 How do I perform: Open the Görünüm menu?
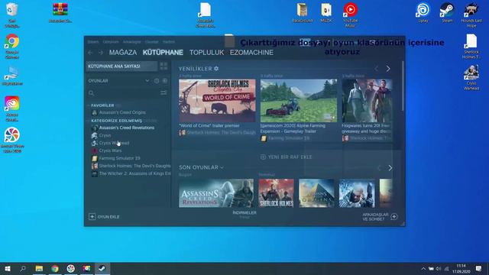coord(111,42)
